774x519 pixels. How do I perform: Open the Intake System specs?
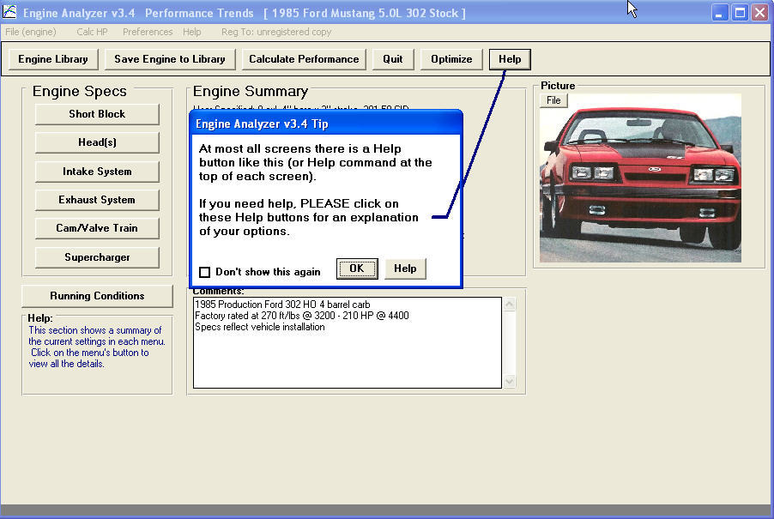tap(97, 171)
